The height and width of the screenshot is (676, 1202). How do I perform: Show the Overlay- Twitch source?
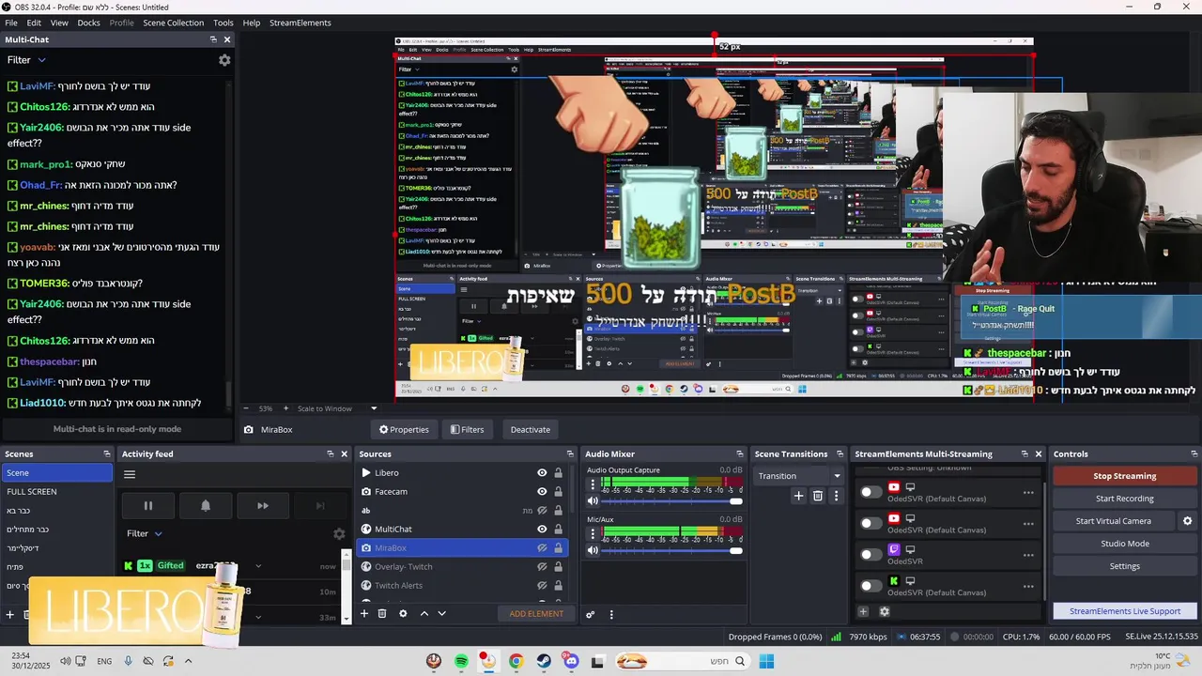pyautogui.click(x=542, y=567)
